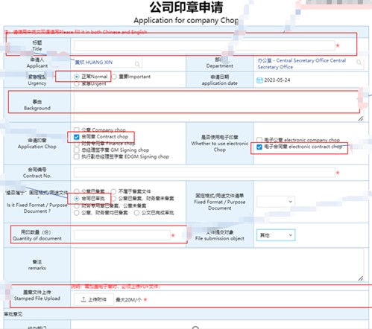Open the File submission object dropdown
Screen dimensions: 372x329
click(x=276, y=235)
